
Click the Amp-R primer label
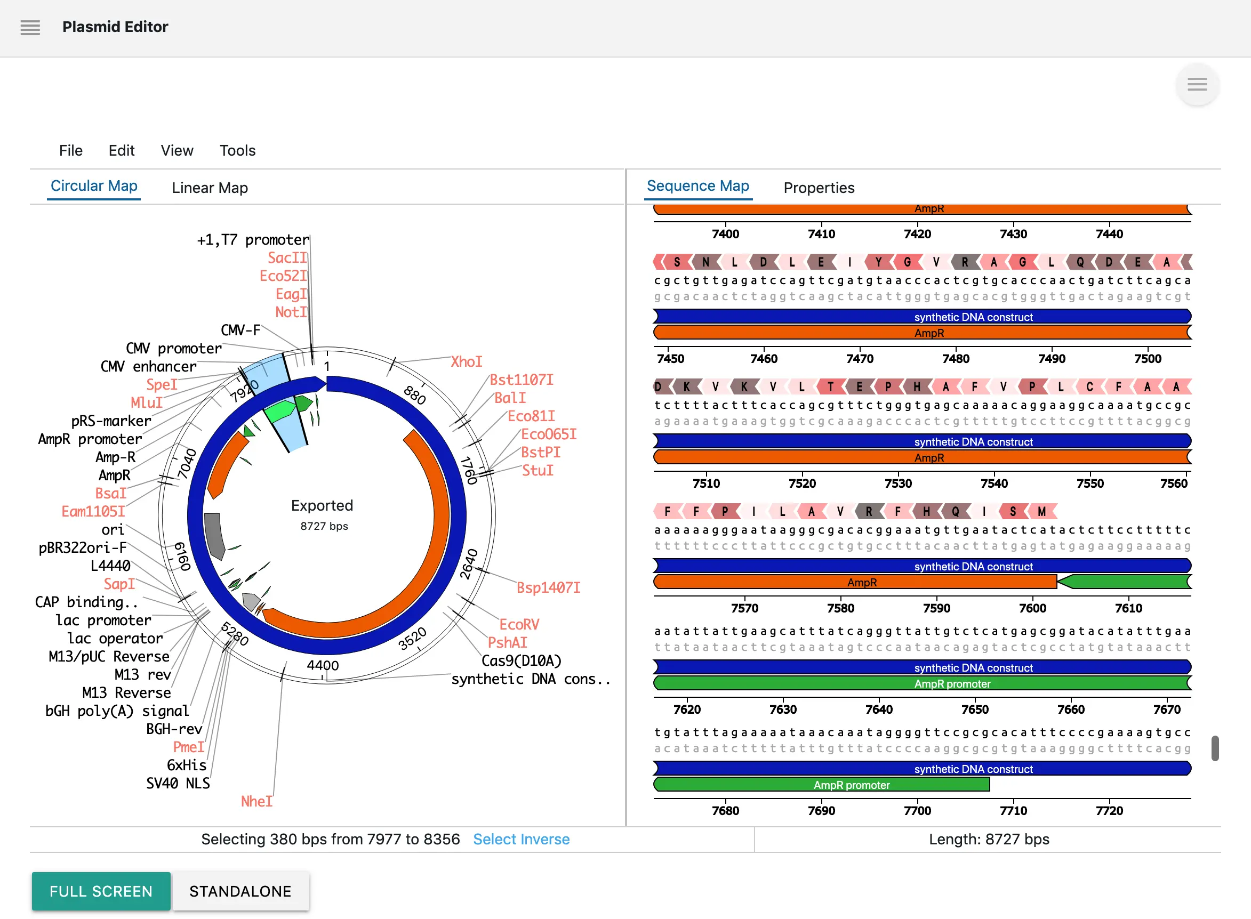tap(116, 457)
